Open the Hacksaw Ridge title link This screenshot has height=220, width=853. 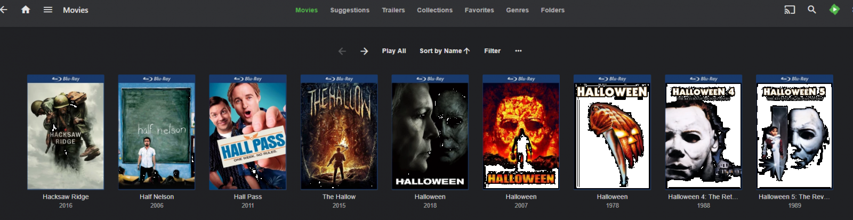(x=66, y=197)
